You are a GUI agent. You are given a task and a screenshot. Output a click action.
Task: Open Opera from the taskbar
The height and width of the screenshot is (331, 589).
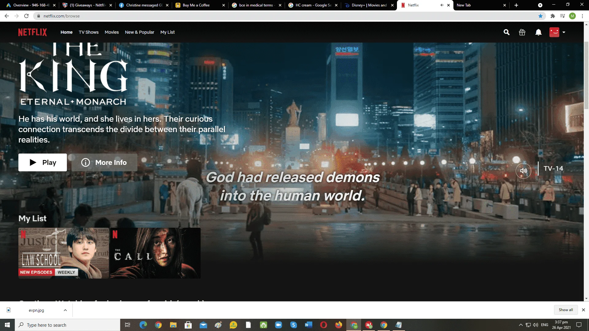(x=324, y=325)
